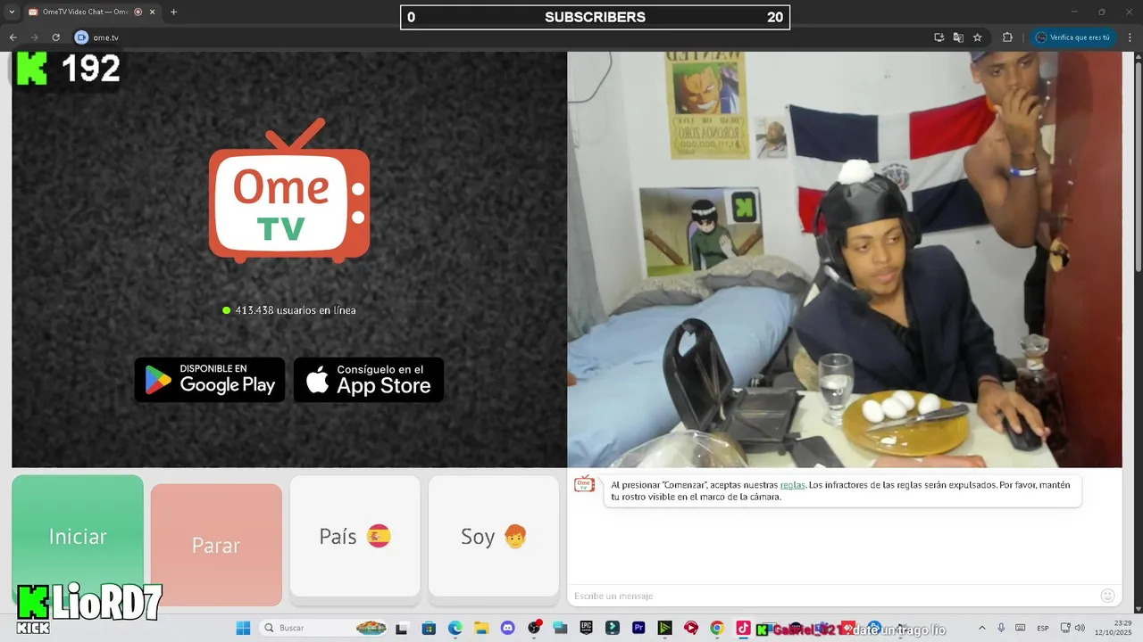Open File Explorer from taskbar
The height and width of the screenshot is (642, 1143).
point(481,628)
